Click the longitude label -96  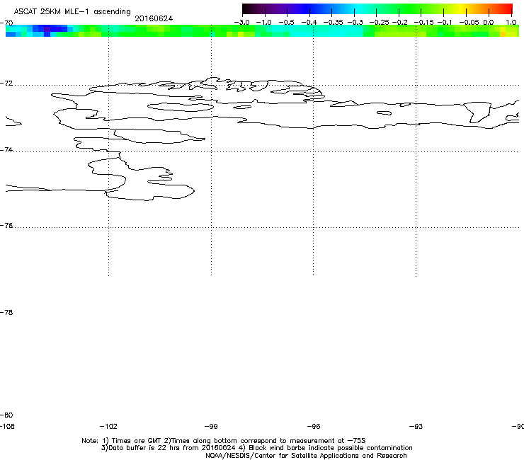click(314, 427)
